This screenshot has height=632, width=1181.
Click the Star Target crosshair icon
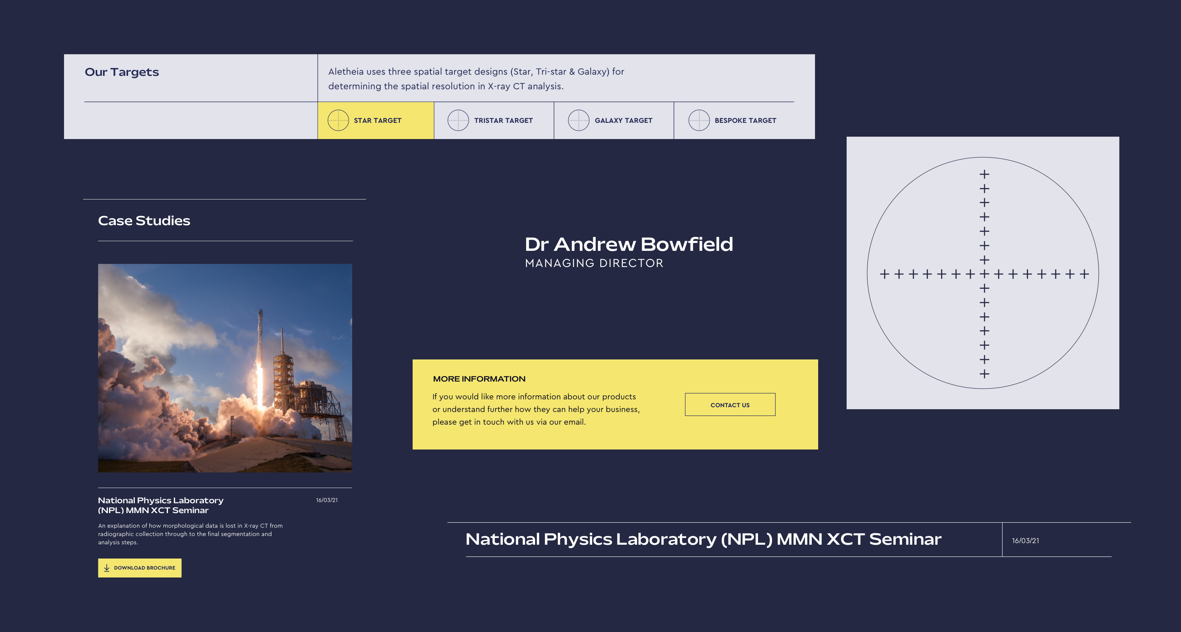point(338,120)
